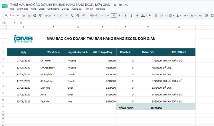Viewport: 214px width, 126px height.
Task: Click the document title text
Action: coord(60,5)
